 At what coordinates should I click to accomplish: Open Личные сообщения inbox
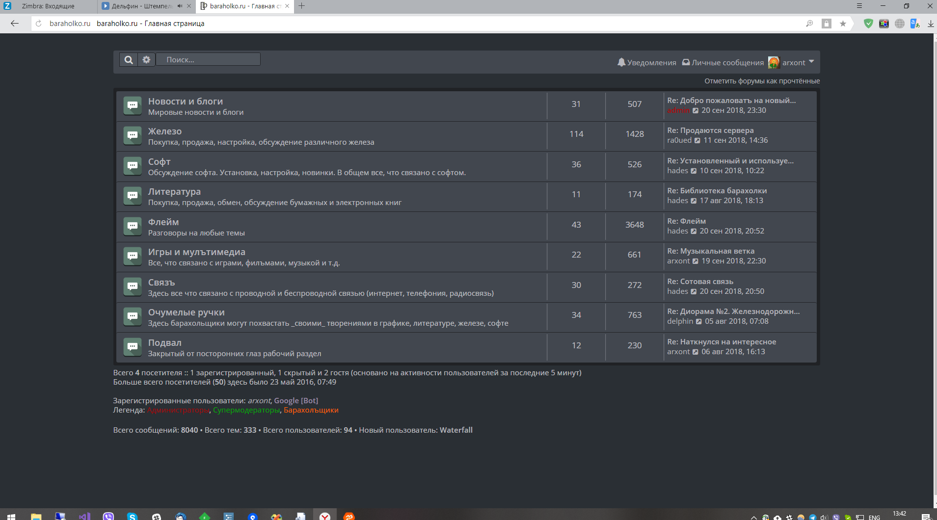coord(723,62)
